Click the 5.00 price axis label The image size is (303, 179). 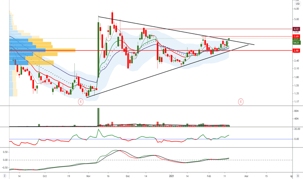point(296,19)
